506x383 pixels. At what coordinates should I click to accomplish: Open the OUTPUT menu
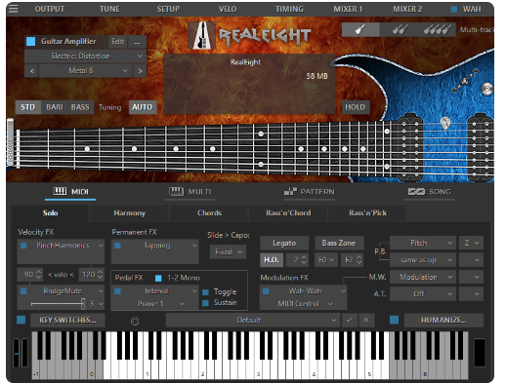click(50, 9)
